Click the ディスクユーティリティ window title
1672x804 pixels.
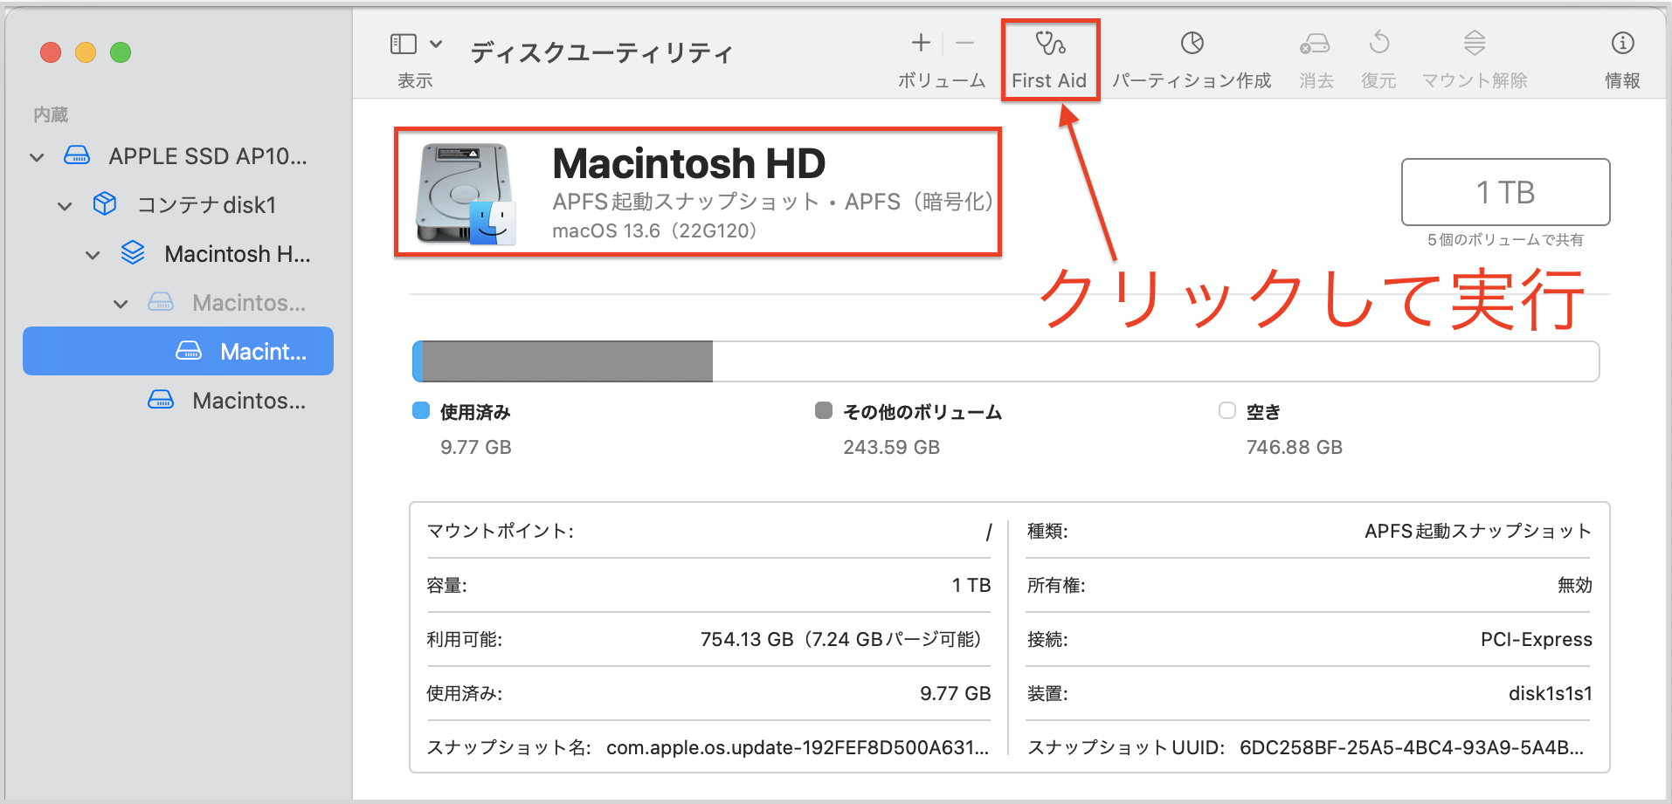[x=602, y=53]
